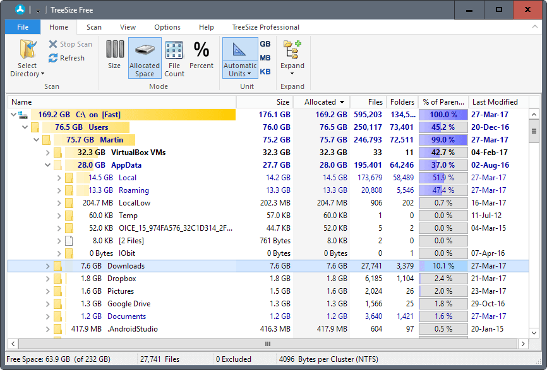The image size is (547, 370).
Task: Click the Temp folder icon
Action: 69,216
